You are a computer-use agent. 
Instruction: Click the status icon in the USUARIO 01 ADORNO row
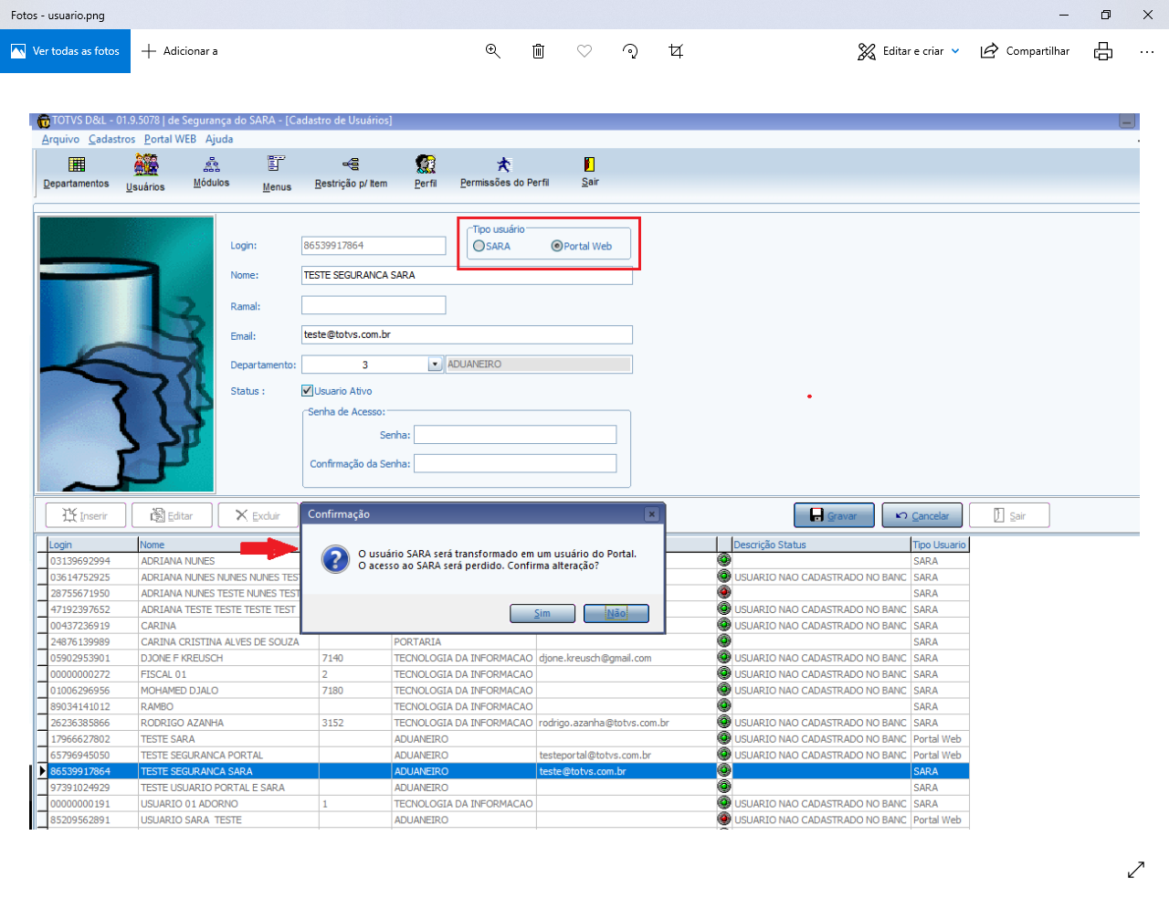[724, 803]
